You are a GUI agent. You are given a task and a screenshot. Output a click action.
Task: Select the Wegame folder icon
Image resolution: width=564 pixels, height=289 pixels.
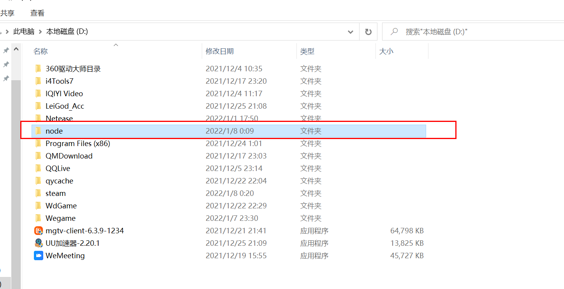[x=38, y=218]
